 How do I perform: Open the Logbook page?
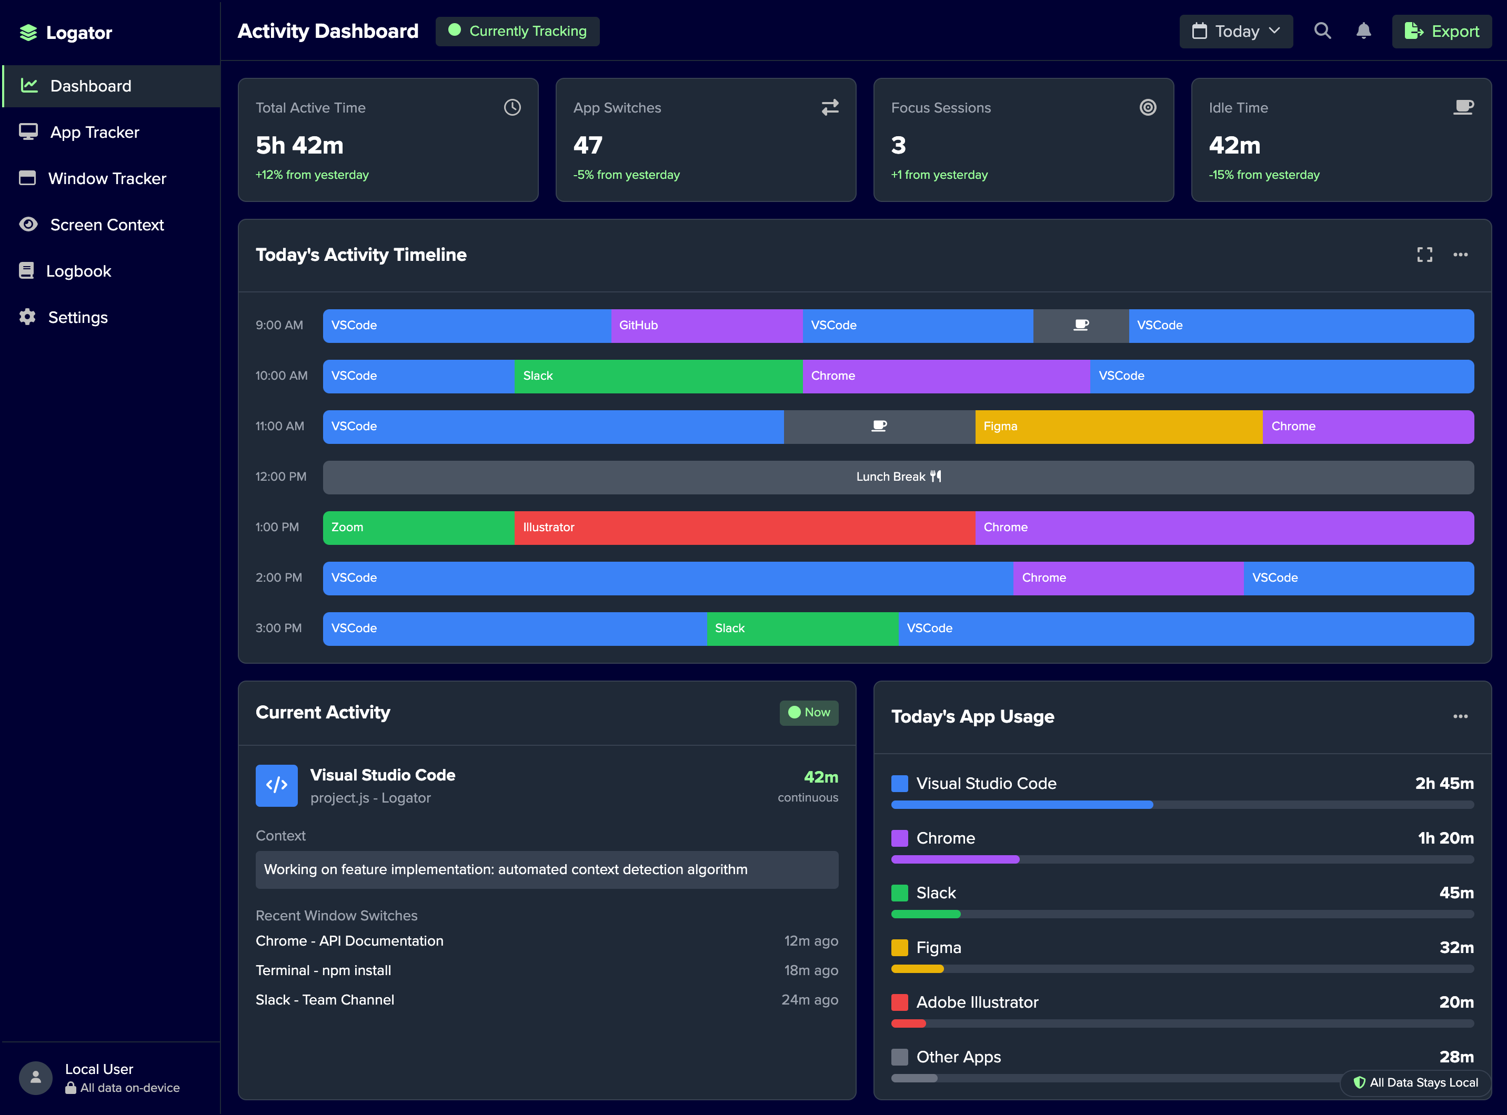(112, 271)
